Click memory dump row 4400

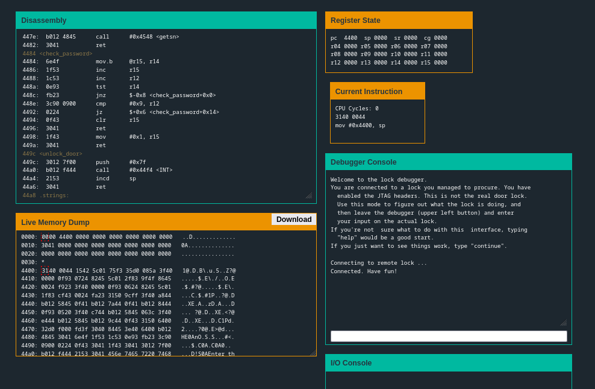pyautogui.click(x=128, y=270)
